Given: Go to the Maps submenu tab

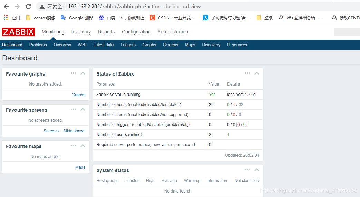Looking at the screenshot, I should coord(190,45).
